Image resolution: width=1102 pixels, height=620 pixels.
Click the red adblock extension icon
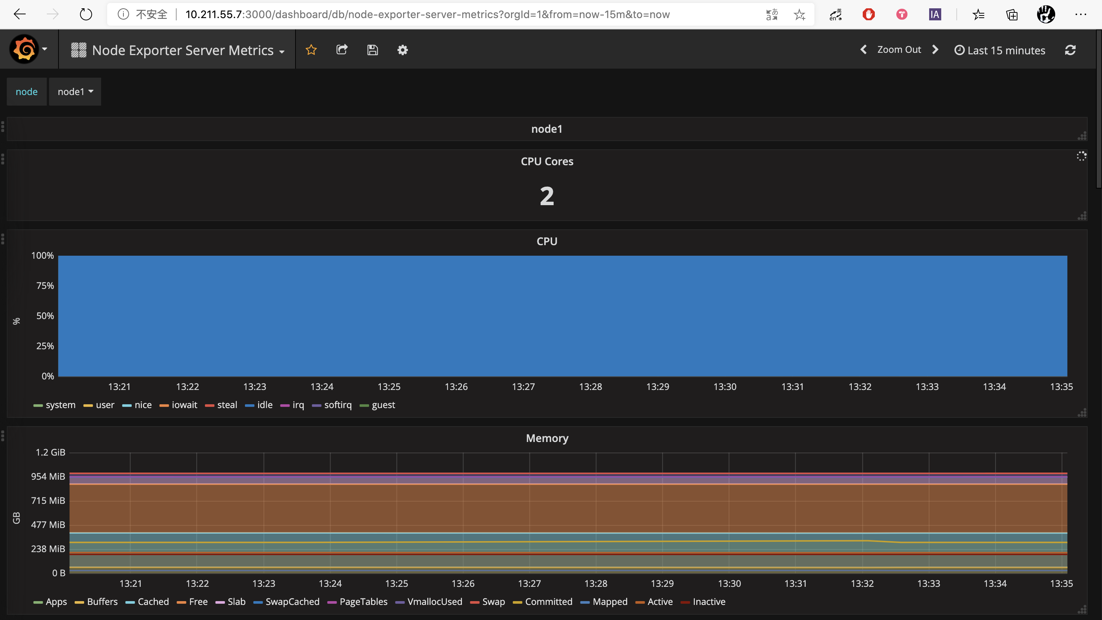tap(868, 15)
